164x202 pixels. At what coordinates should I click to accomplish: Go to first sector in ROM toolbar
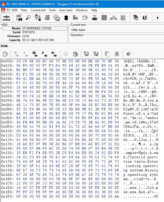click(16, 54)
